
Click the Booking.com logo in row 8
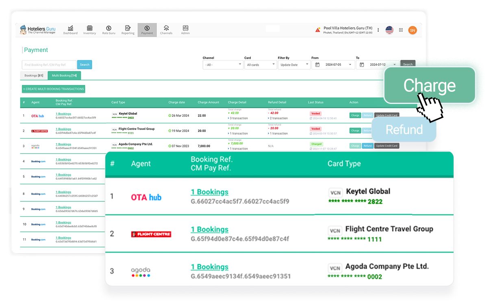pyautogui.click(x=38, y=194)
